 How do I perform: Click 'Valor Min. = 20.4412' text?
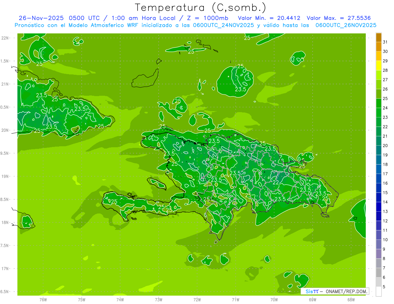[269, 18]
